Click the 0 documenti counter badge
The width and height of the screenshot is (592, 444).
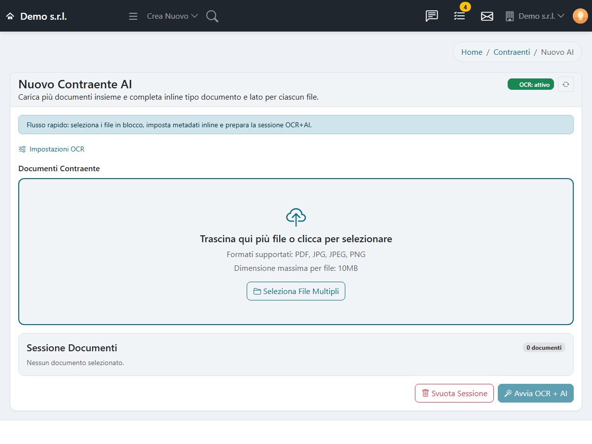click(x=544, y=348)
